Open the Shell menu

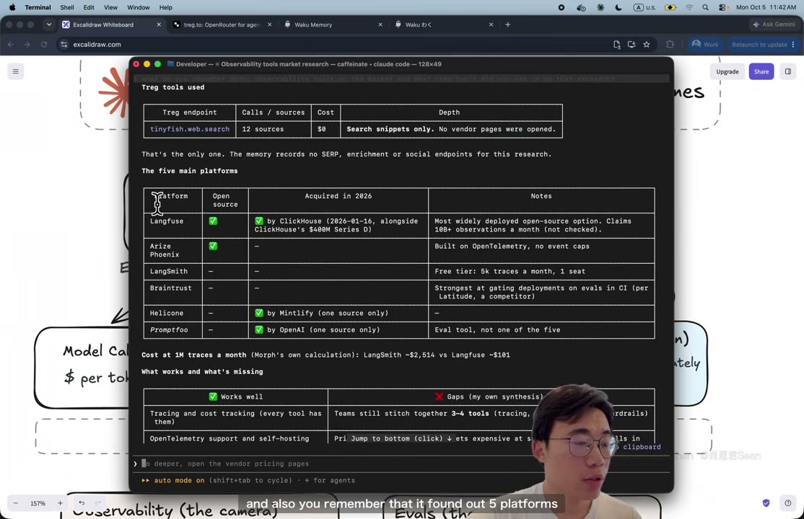click(x=67, y=8)
